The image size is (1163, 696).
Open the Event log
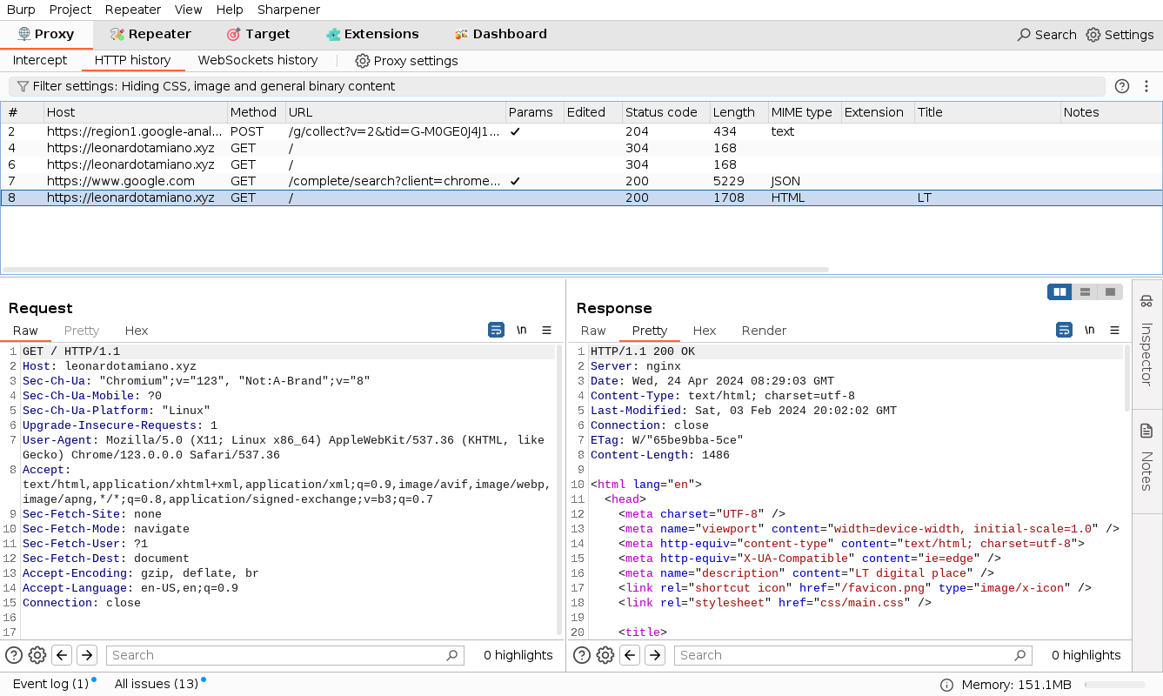pyautogui.click(x=50, y=684)
